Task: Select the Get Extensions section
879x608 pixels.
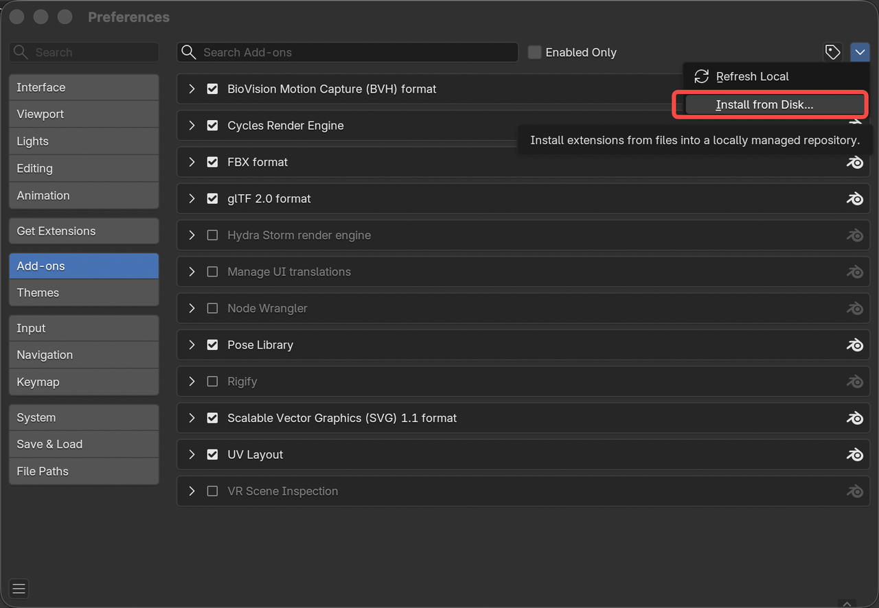Action: 84,231
